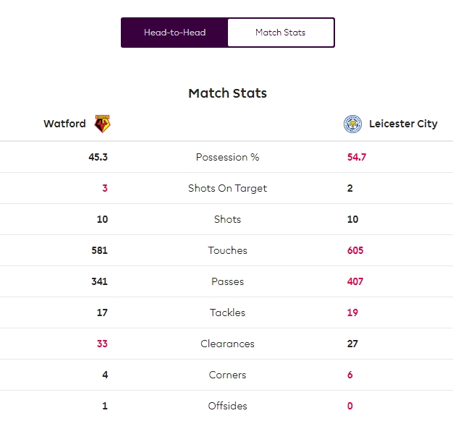The width and height of the screenshot is (453, 421).
Task: Open the Watford team name link
Action: (x=64, y=124)
